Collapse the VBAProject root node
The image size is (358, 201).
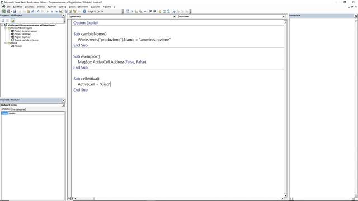coord(2,25)
